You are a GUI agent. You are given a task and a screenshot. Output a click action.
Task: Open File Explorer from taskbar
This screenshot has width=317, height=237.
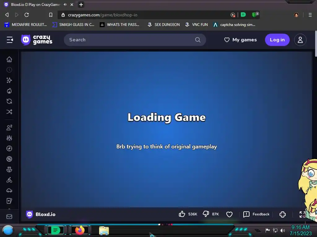pyautogui.click(x=104, y=231)
